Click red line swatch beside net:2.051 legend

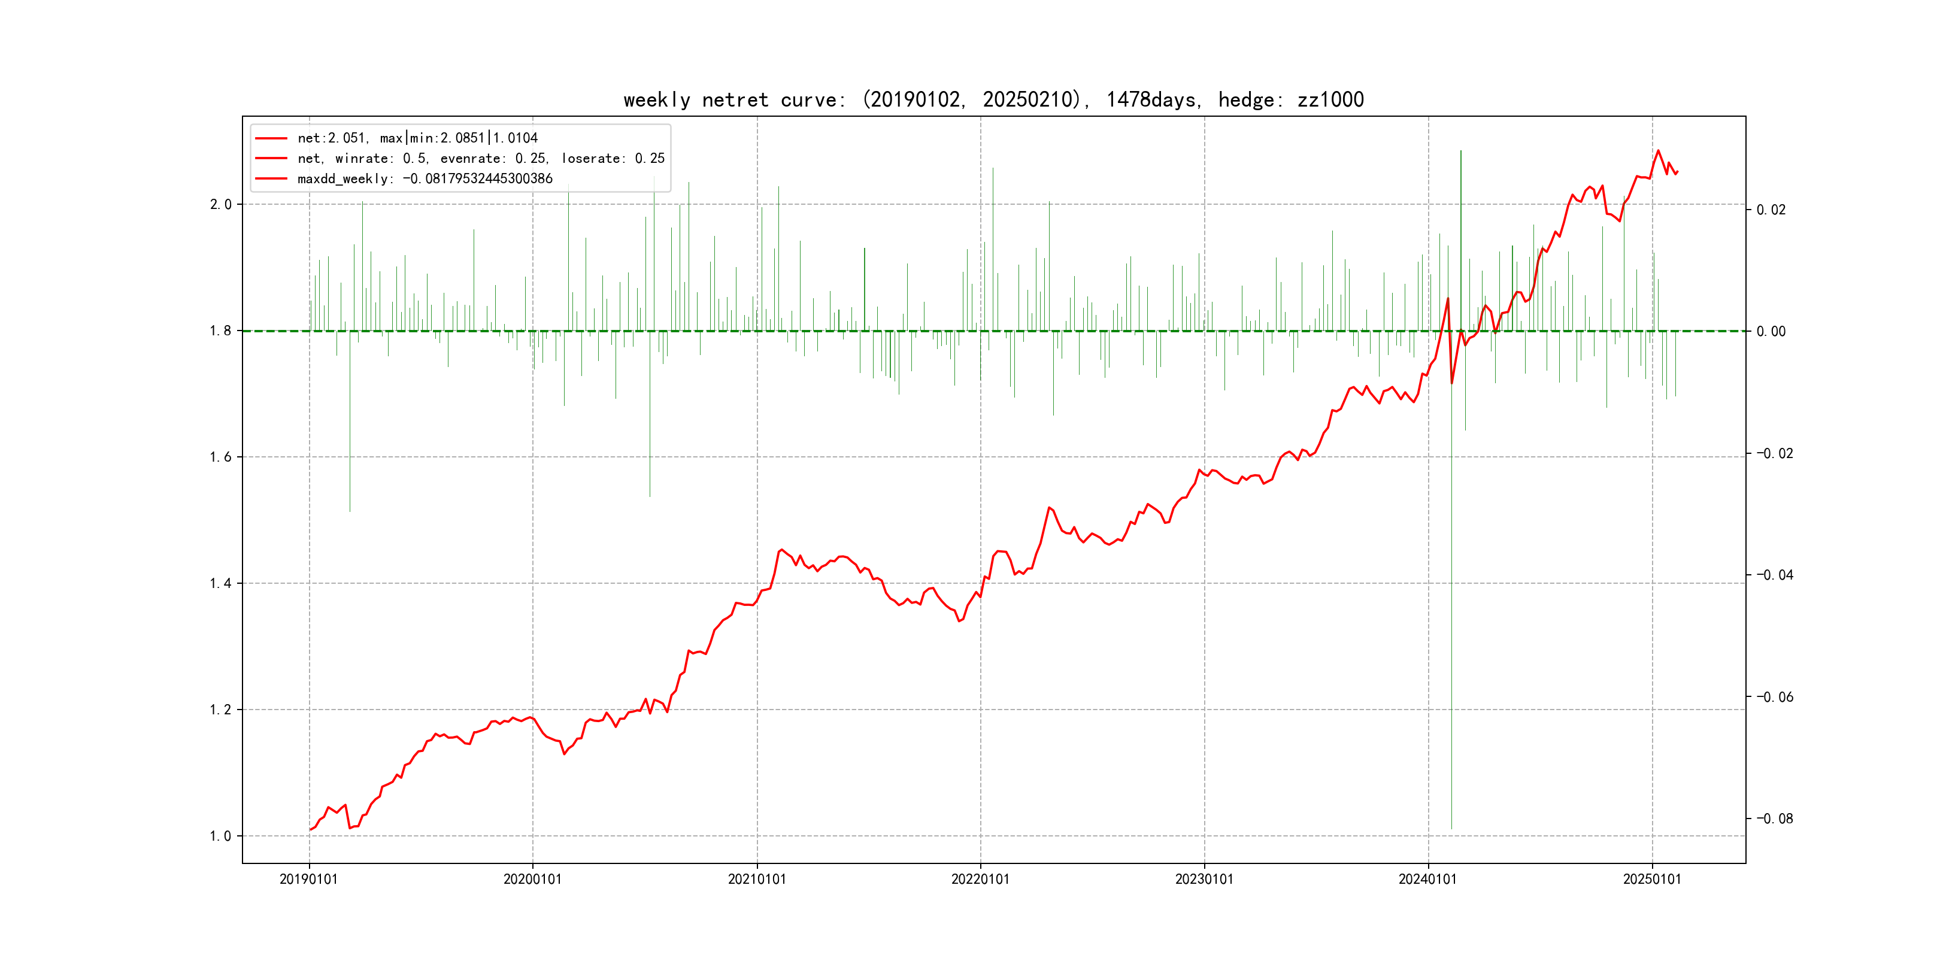(x=271, y=138)
